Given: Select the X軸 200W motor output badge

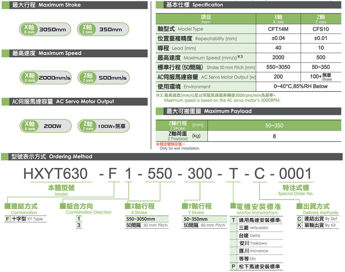Looking at the screenshot, I should (45, 126).
